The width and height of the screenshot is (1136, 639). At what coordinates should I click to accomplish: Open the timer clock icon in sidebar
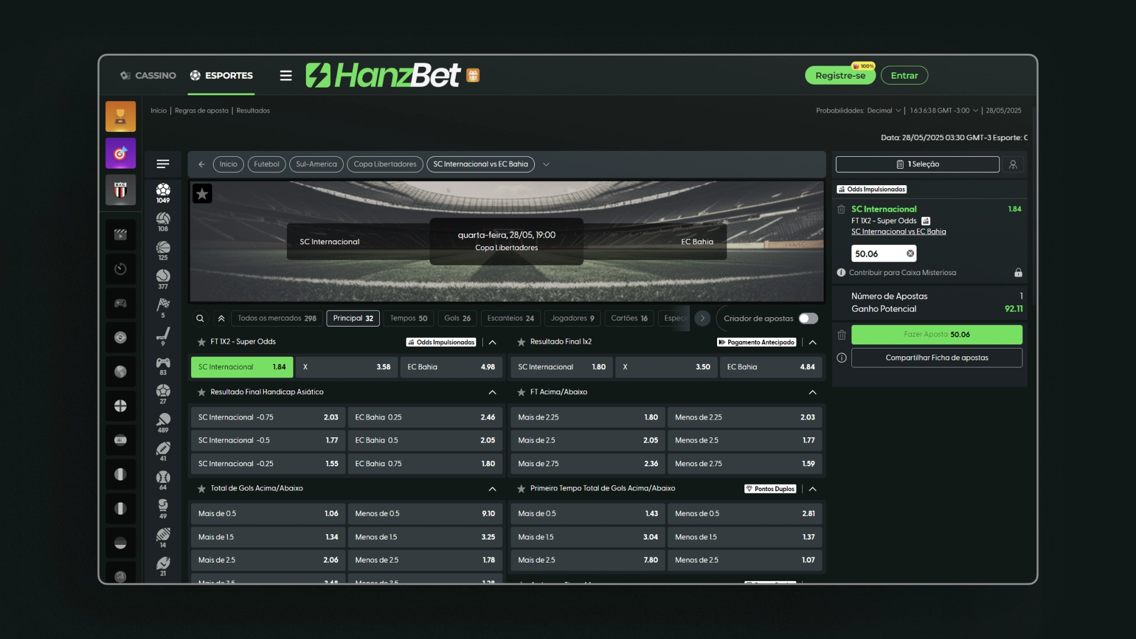(121, 269)
